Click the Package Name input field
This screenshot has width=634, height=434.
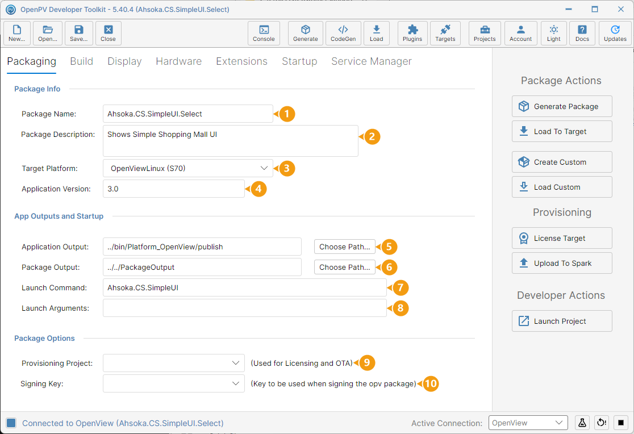click(188, 114)
